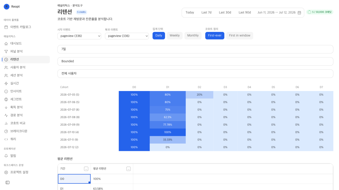Open the dashboard home icon
Viewport: 339px width, 190px height.
6,44
